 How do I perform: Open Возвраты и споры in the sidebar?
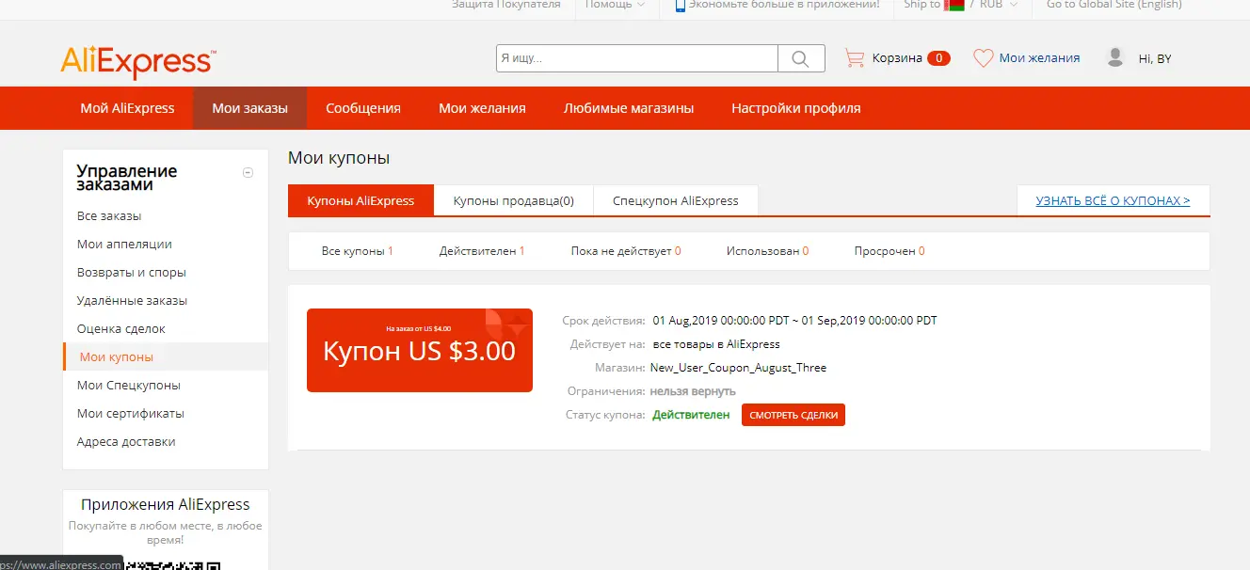[132, 272]
